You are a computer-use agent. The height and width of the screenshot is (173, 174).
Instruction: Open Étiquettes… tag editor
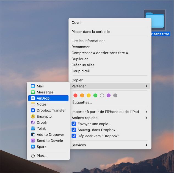(82, 102)
